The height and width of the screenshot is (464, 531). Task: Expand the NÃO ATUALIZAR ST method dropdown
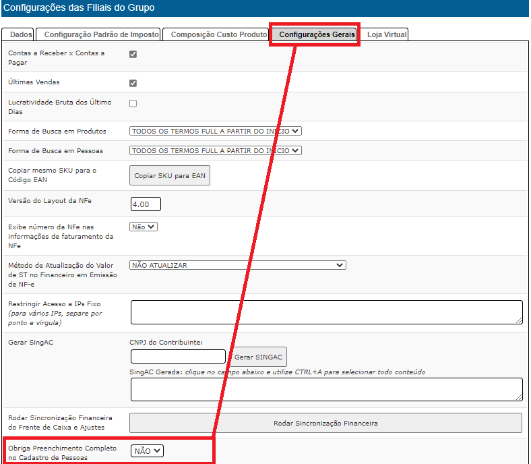[x=238, y=265]
